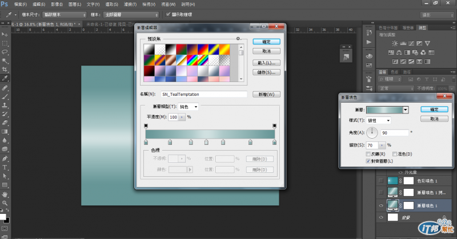The image size is (457, 239).
Task: Select the Healing Brush tool
Action: [x=5, y=88]
